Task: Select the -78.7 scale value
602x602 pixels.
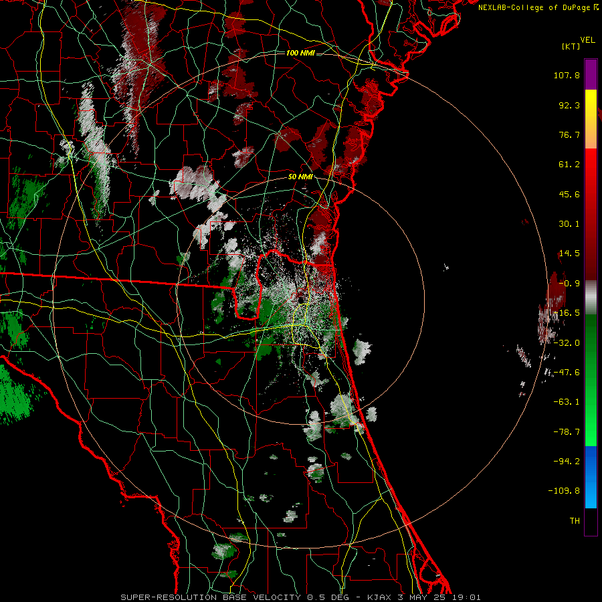Action: [567, 432]
